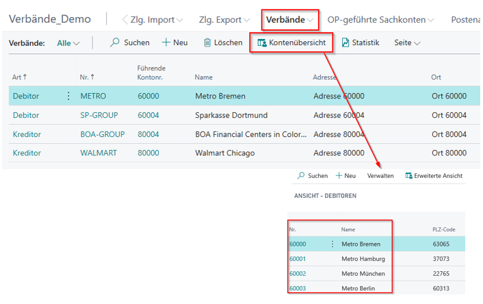This screenshot has height=304, width=483.
Task: Open leading account 60000 in METRO row
Action: [148, 96]
